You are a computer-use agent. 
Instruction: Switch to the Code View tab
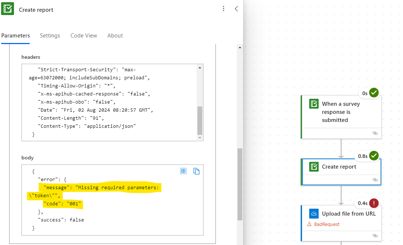pos(83,36)
